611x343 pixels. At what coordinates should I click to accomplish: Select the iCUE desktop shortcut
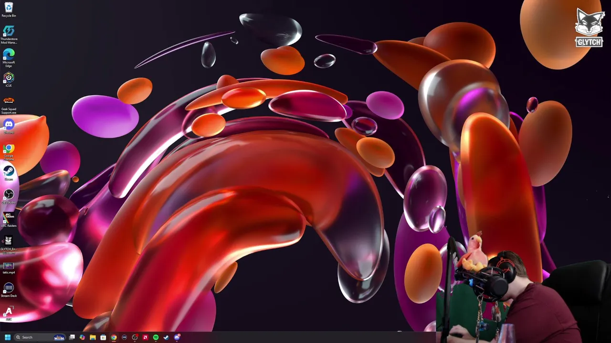[x=9, y=79]
